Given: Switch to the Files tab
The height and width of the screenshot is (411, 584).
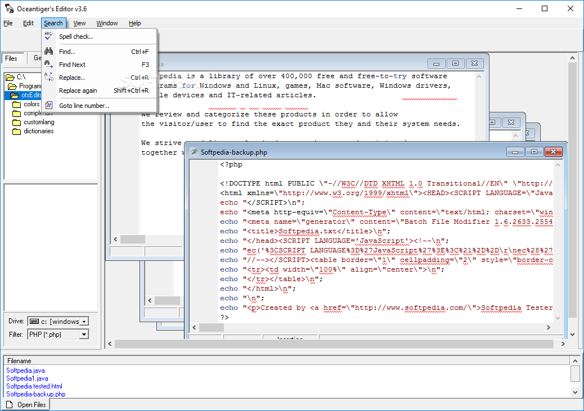Looking at the screenshot, I should [12, 58].
